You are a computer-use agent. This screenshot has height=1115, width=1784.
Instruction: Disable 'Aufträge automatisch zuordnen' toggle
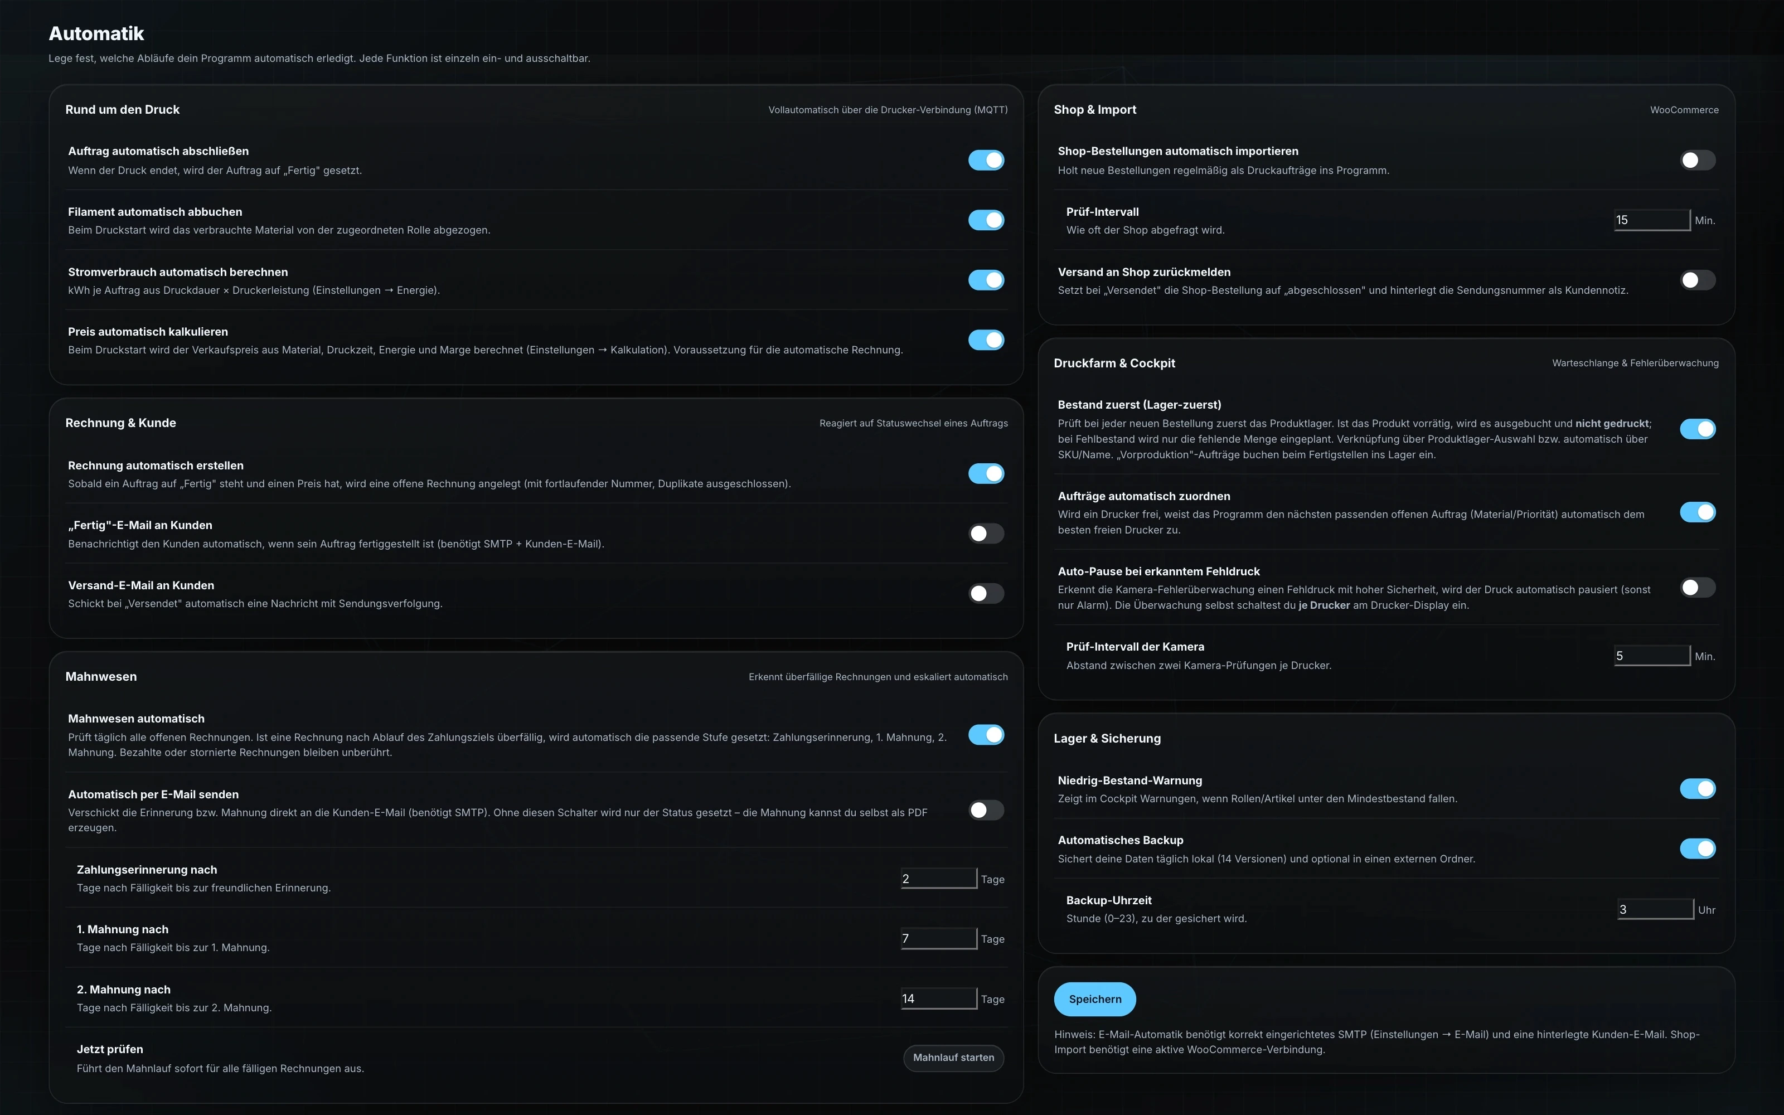1697,512
